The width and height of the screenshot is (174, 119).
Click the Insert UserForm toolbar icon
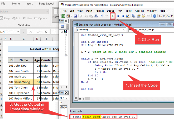click(x=68, y=16)
